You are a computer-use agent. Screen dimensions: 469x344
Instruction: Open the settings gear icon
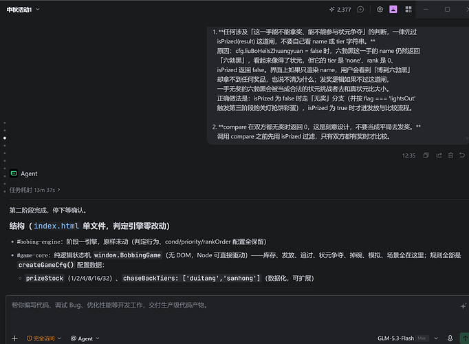click(x=380, y=10)
